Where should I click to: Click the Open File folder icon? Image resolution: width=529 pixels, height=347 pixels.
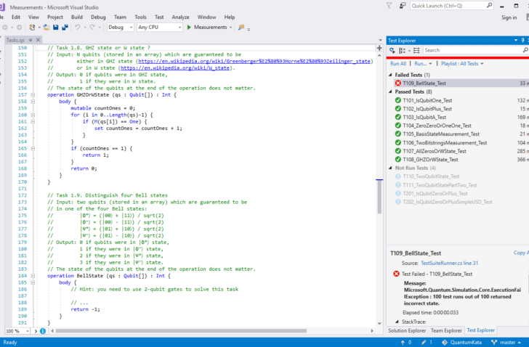[47, 28]
